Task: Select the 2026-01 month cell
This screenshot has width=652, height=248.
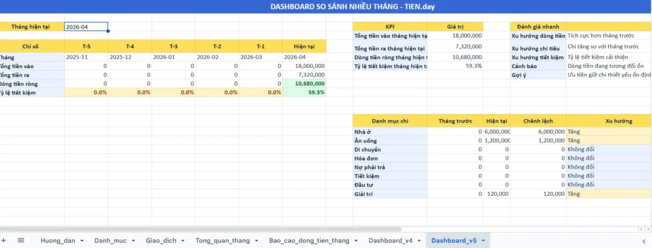Action: [173, 57]
